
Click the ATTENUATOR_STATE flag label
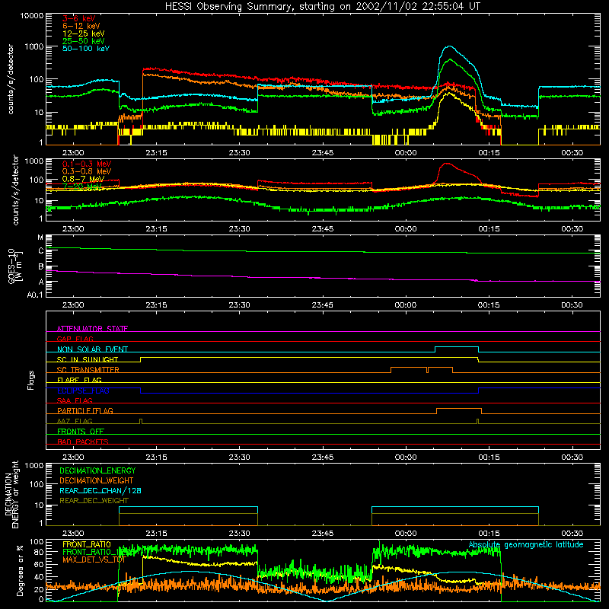tap(92, 329)
